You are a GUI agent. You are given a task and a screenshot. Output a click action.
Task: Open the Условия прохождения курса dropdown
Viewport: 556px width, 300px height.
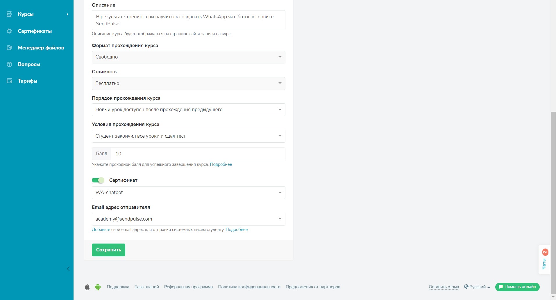[x=188, y=136]
